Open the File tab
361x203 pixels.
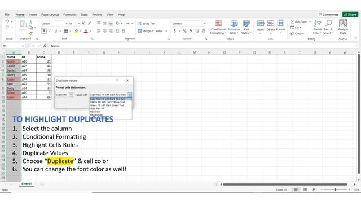[x=7, y=15]
